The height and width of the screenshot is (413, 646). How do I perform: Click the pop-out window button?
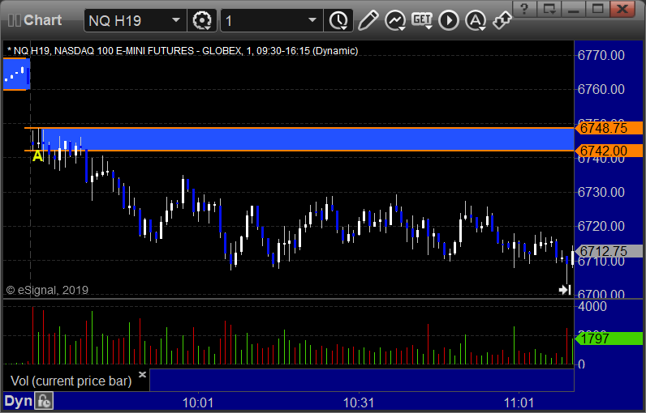coord(549,9)
